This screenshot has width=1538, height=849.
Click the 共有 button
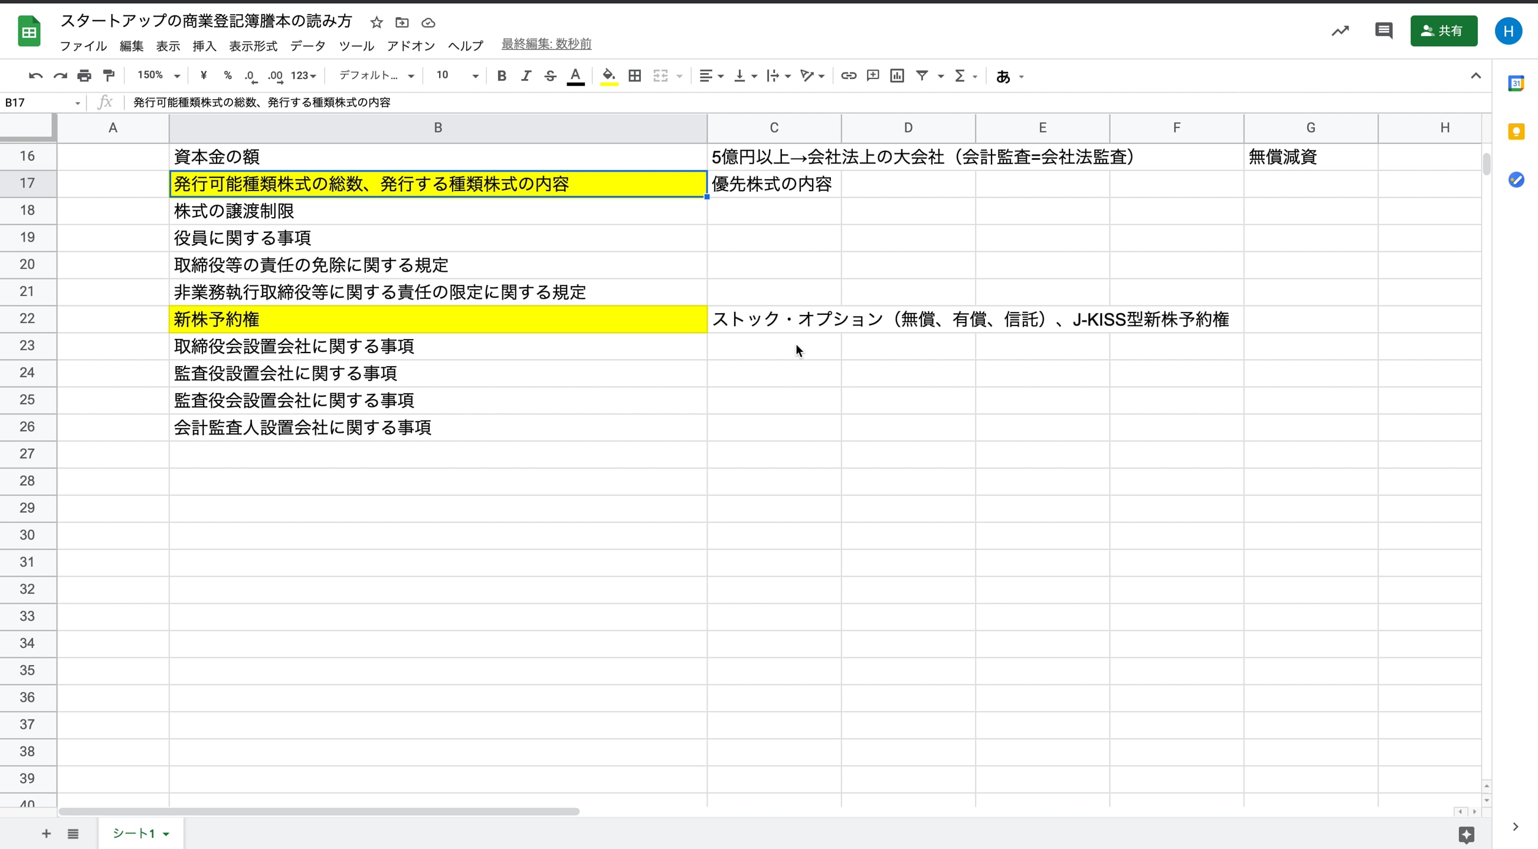point(1444,31)
